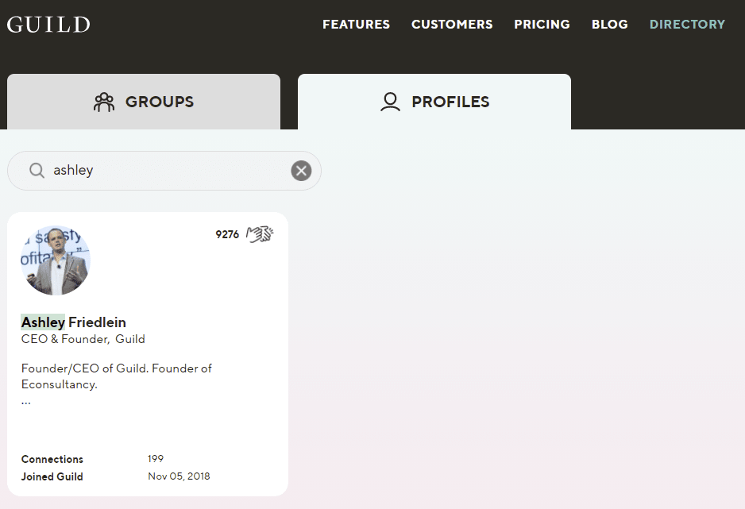
Task: Switch to the Groups tab
Action: [x=144, y=102]
